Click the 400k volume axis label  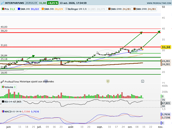[165, 86]
